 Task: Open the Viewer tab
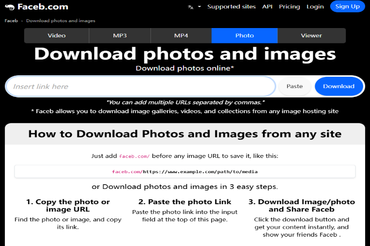coord(311,35)
